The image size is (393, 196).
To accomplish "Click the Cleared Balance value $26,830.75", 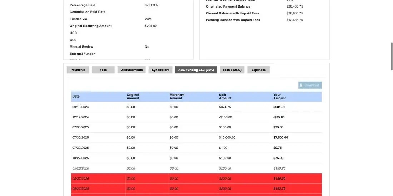I will tap(294, 13).
